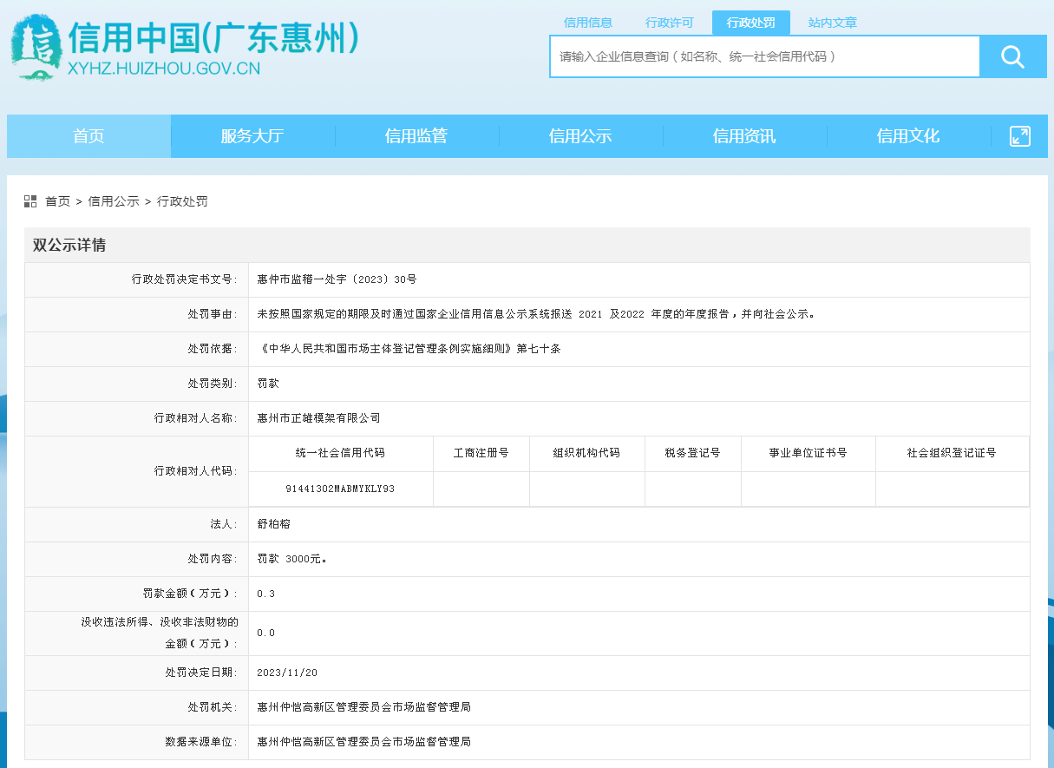The image size is (1054, 768).
Task: Go to 首页 in the breadcrumb
Action: (57, 201)
